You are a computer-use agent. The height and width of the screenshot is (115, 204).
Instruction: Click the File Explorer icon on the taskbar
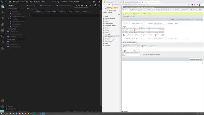point(10,114)
